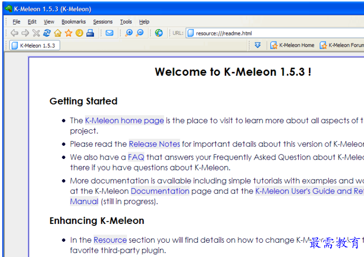Click the globe icon in the toolbar
The height and width of the screenshot is (257, 364).
[159, 33]
